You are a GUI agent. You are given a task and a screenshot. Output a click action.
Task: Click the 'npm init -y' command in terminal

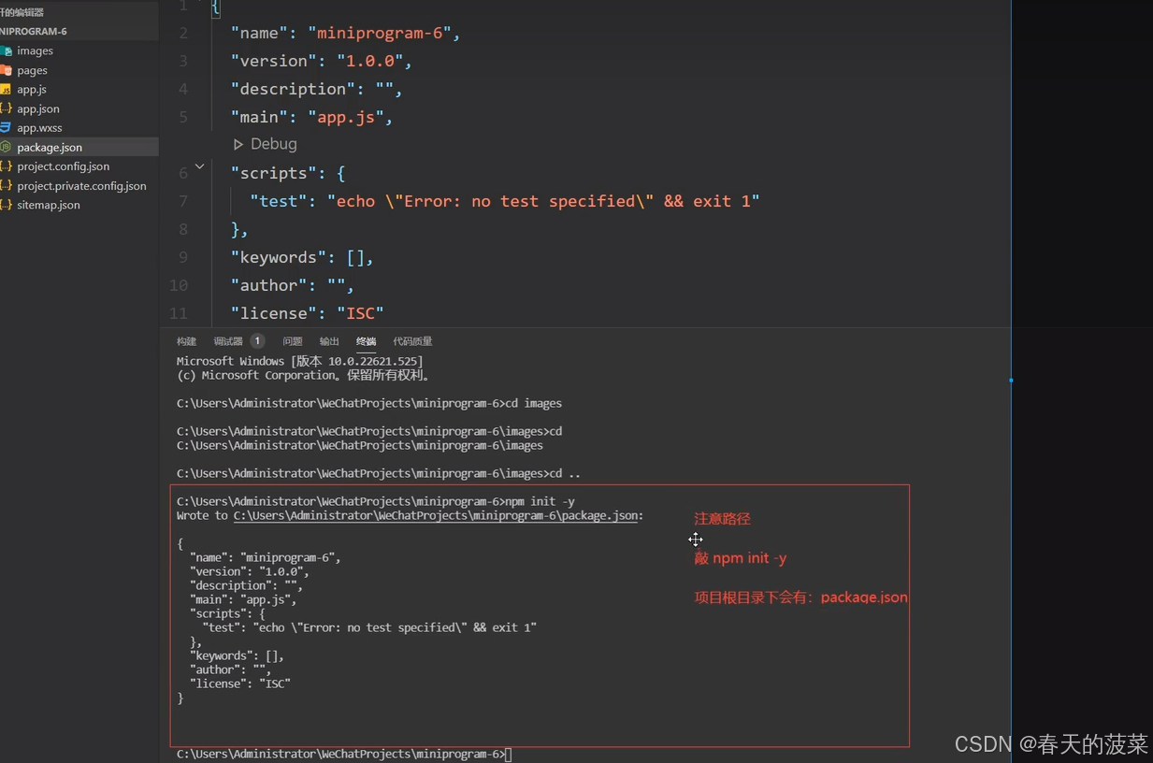pos(540,502)
